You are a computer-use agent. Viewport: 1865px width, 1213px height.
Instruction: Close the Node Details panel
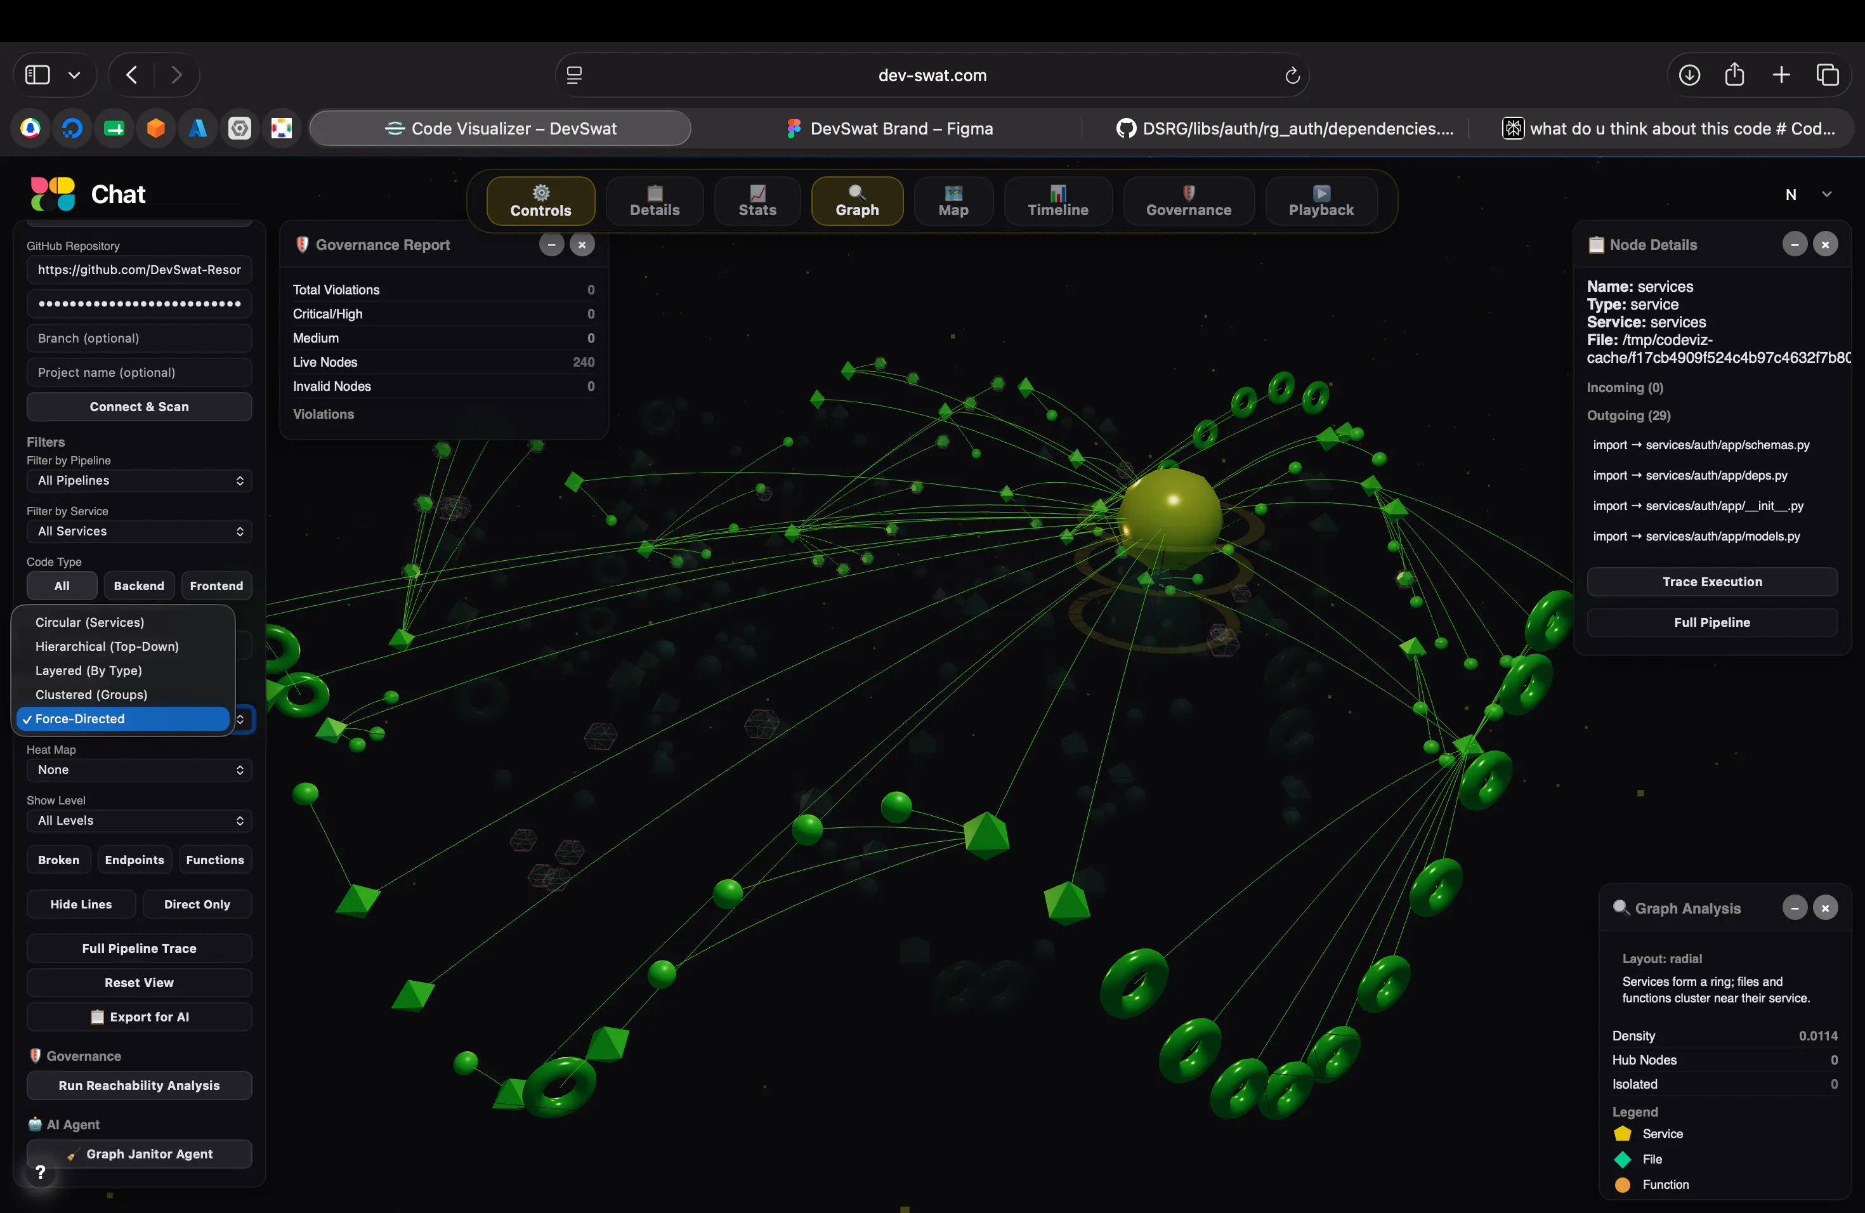(x=1825, y=244)
